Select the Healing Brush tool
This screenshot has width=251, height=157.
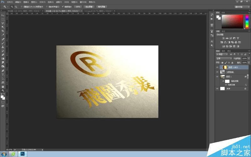tap(3, 39)
